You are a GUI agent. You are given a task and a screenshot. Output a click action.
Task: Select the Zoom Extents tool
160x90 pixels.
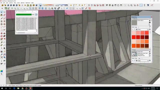[1, 57]
